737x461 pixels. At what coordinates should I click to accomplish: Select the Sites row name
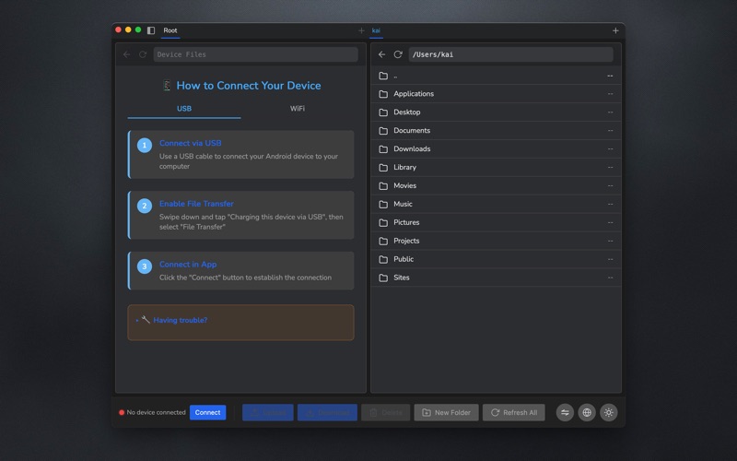tap(402, 278)
